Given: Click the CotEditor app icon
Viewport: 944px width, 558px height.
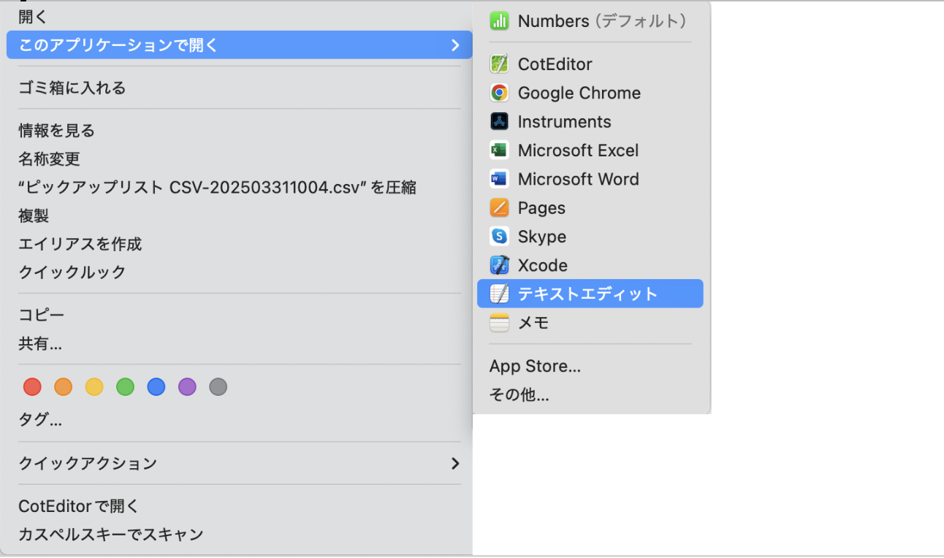Looking at the screenshot, I should click(x=499, y=64).
